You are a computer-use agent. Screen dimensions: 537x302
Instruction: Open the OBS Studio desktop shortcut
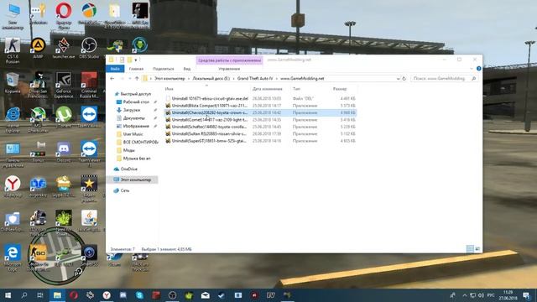pyautogui.click(x=89, y=48)
